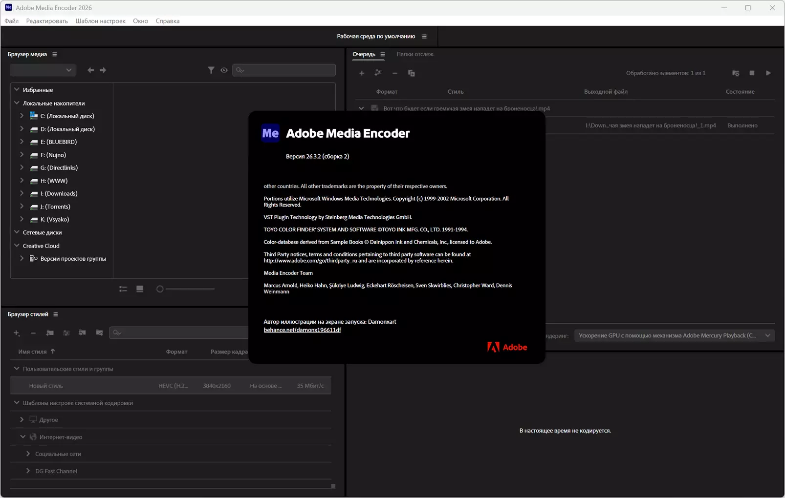Open the renderer dropdown Ускорение GPU
785x498 pixels.
tap(675, 335)
